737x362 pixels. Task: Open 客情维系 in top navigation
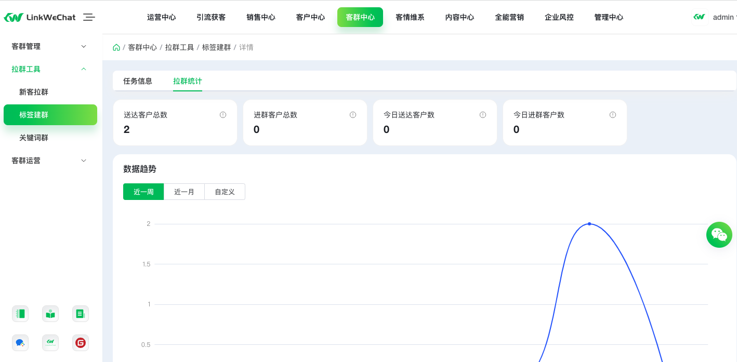pos(410,17)
